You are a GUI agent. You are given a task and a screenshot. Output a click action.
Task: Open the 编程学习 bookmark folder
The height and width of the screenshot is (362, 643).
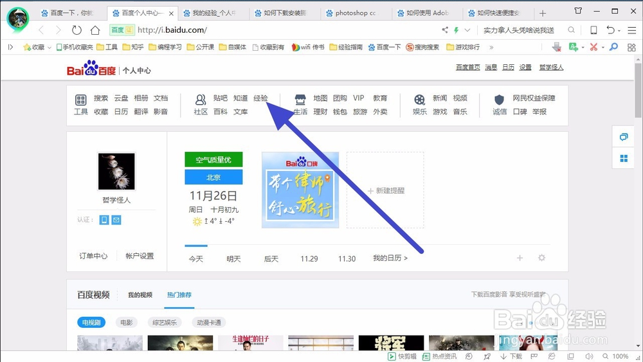(x=165, y=47)
